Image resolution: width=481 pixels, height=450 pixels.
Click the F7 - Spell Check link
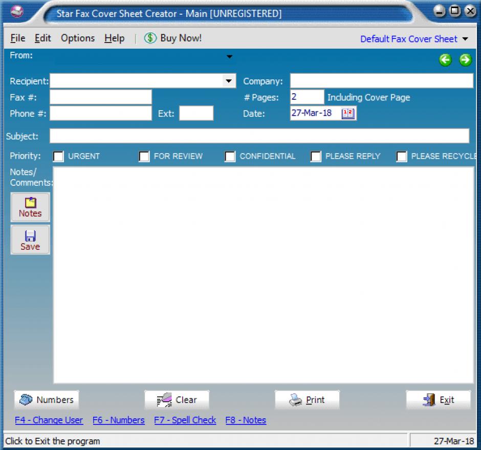185,420
